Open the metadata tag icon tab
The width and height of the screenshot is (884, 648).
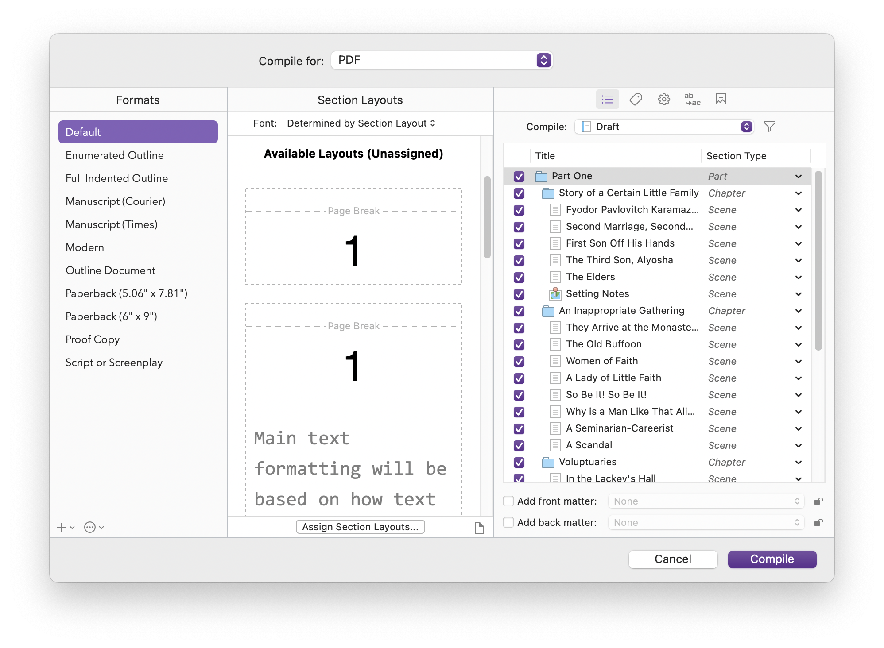click(x=636, y=100)
